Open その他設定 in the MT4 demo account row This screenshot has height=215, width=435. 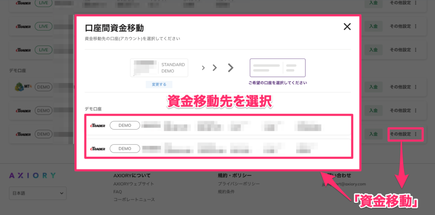point(400,87)
